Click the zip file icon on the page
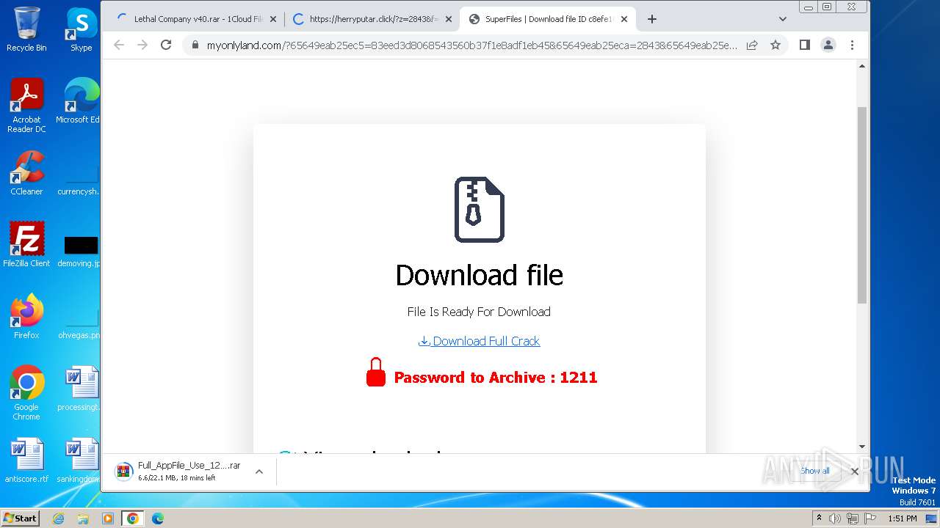Screen dimensions: 940x528 (x=479, y=209)
